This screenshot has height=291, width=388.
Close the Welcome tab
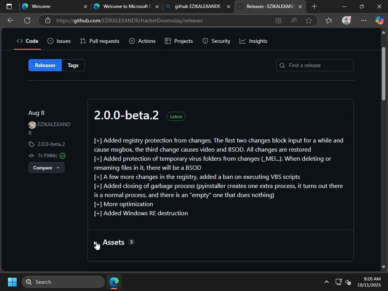tap(85, 7)
